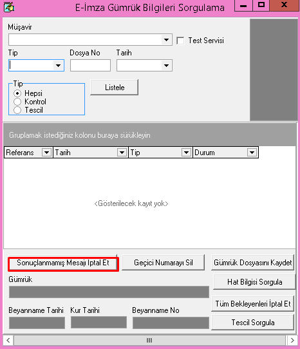Viewport: 300px width, 349px height.
Task: Open the Tarih column filter arrow
Action: pyautogui.click(x=122, y=153)
